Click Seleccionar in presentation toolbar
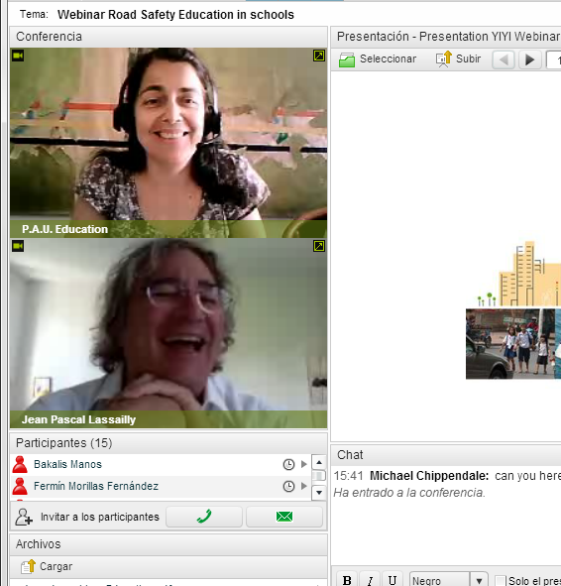 click(x=378, y=59)
